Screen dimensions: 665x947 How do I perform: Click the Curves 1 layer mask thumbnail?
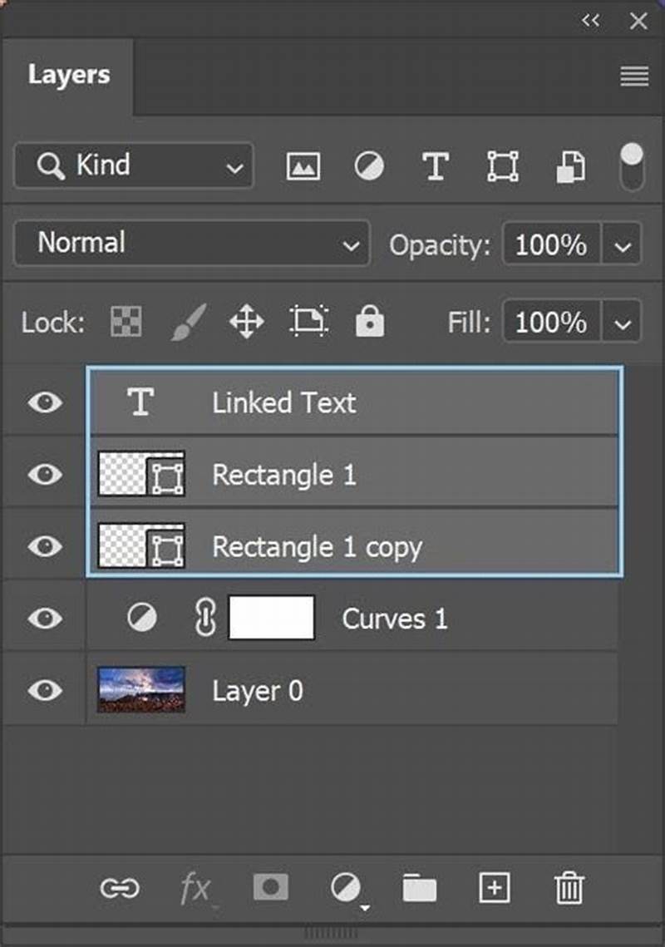(272, 618)
